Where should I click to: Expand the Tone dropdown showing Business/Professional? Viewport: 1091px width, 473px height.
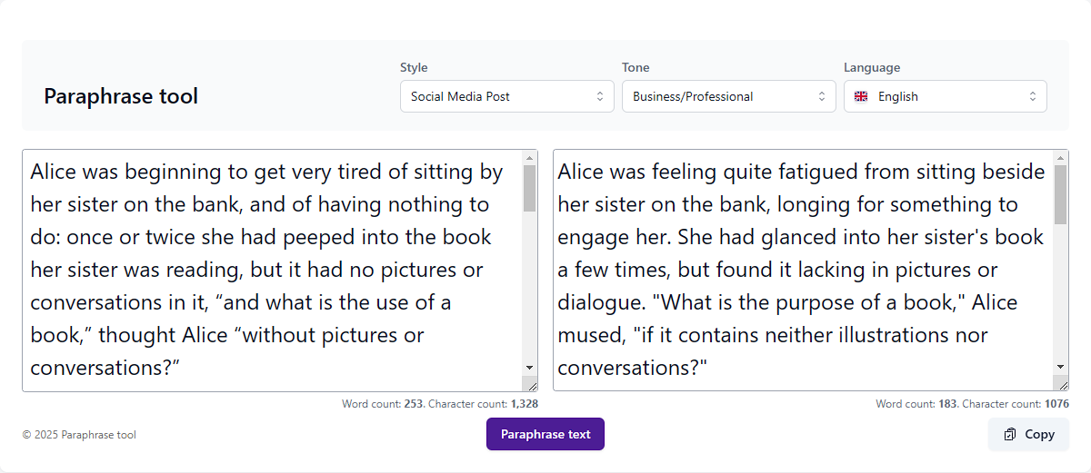(728, 96)
